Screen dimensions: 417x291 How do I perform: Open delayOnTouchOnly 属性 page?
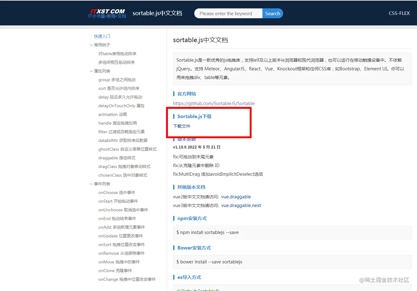[121, 106]
